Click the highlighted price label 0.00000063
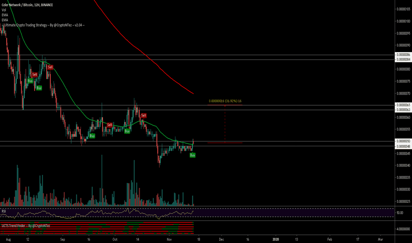Viewport: 412px width, 243px height. [x=403, y=110]
